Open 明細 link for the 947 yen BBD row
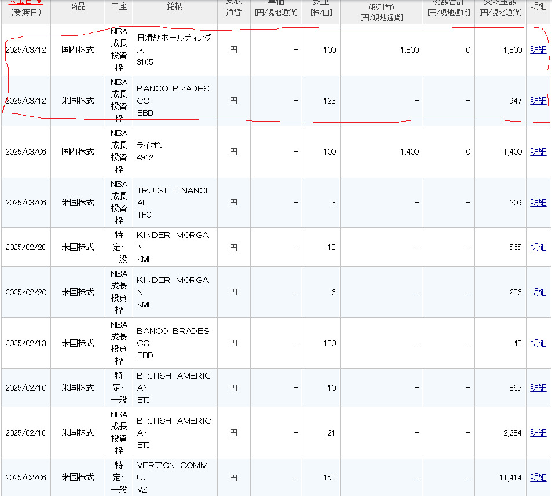The image size is (552, 496). click(538, 101)
